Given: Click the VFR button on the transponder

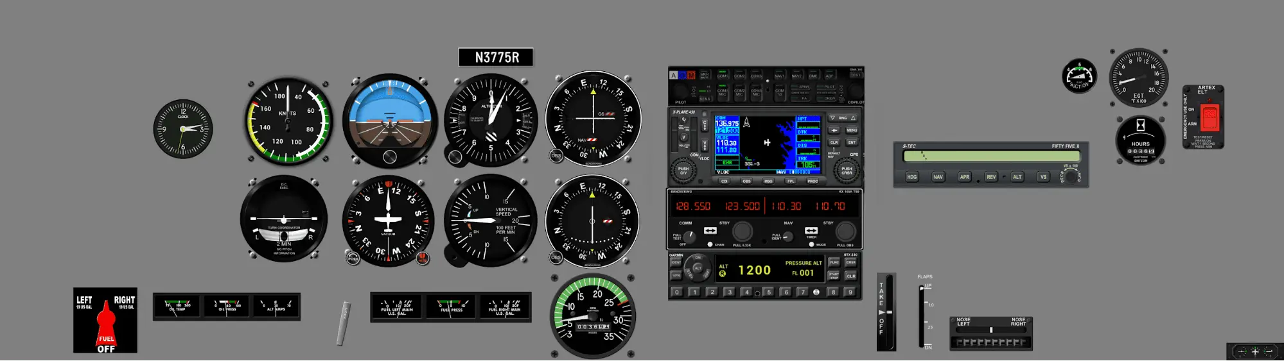Looking at the screenshot, I should point(676,275).
